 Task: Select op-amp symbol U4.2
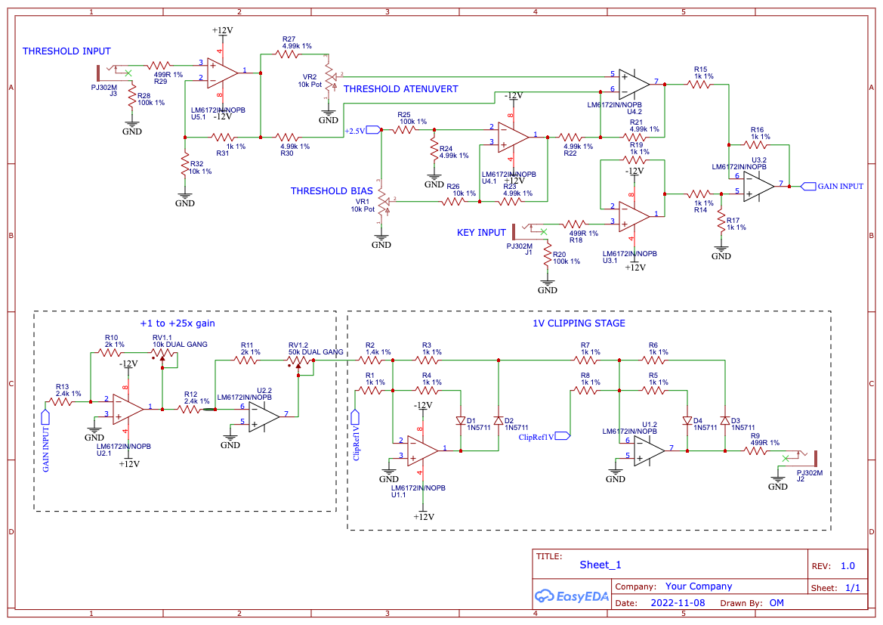[x=634, y=83]
